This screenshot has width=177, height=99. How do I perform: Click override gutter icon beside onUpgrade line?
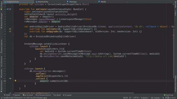coord(10,31)
